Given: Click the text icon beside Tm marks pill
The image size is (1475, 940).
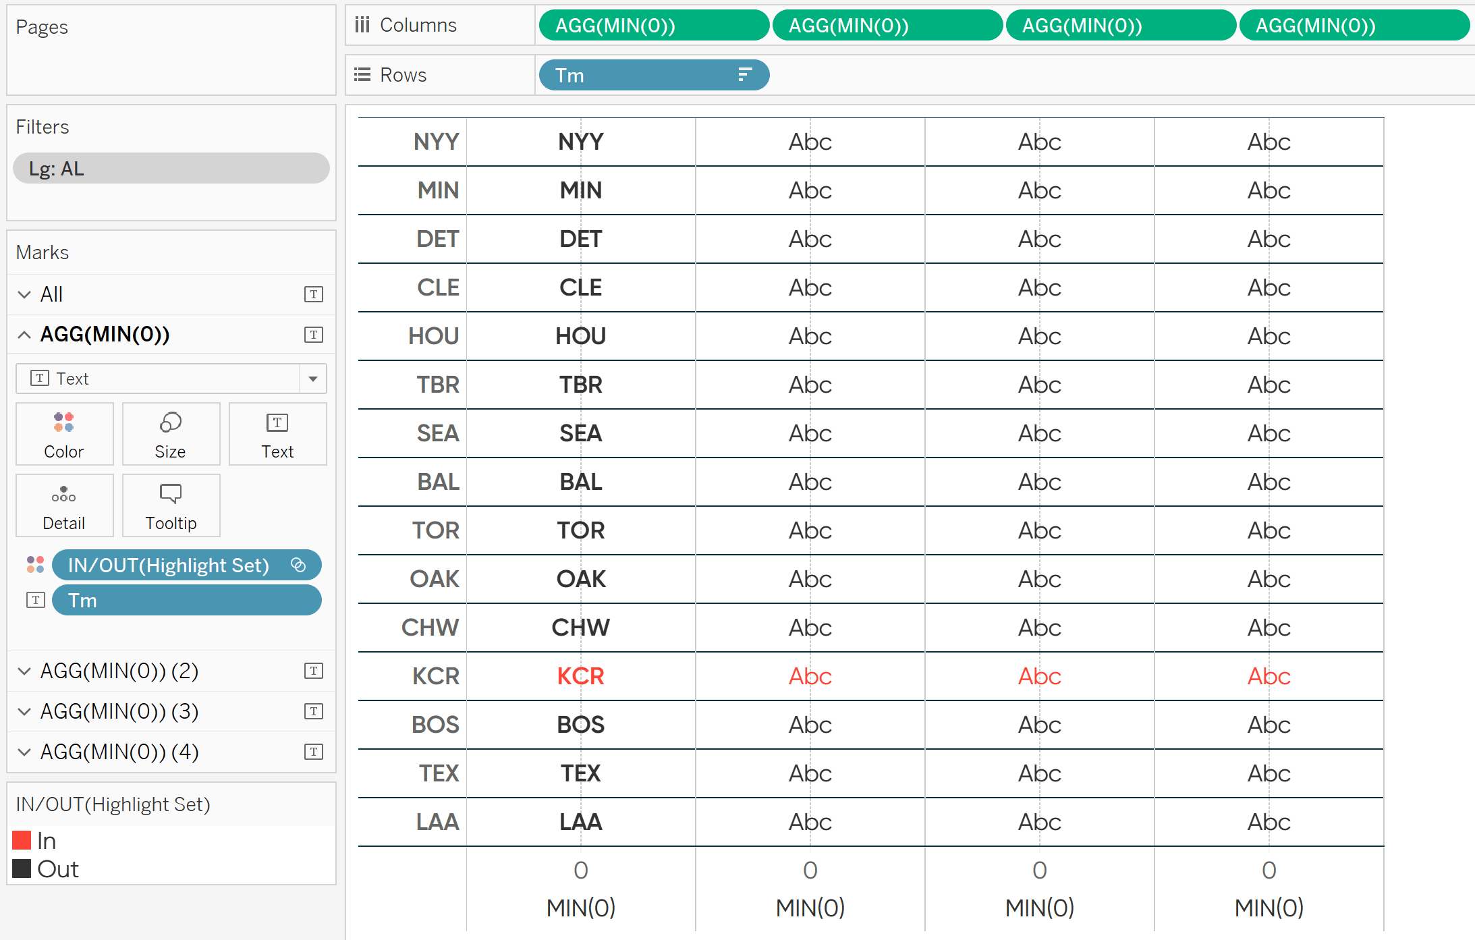Looking at the screenshot, I should pos(36,600).
